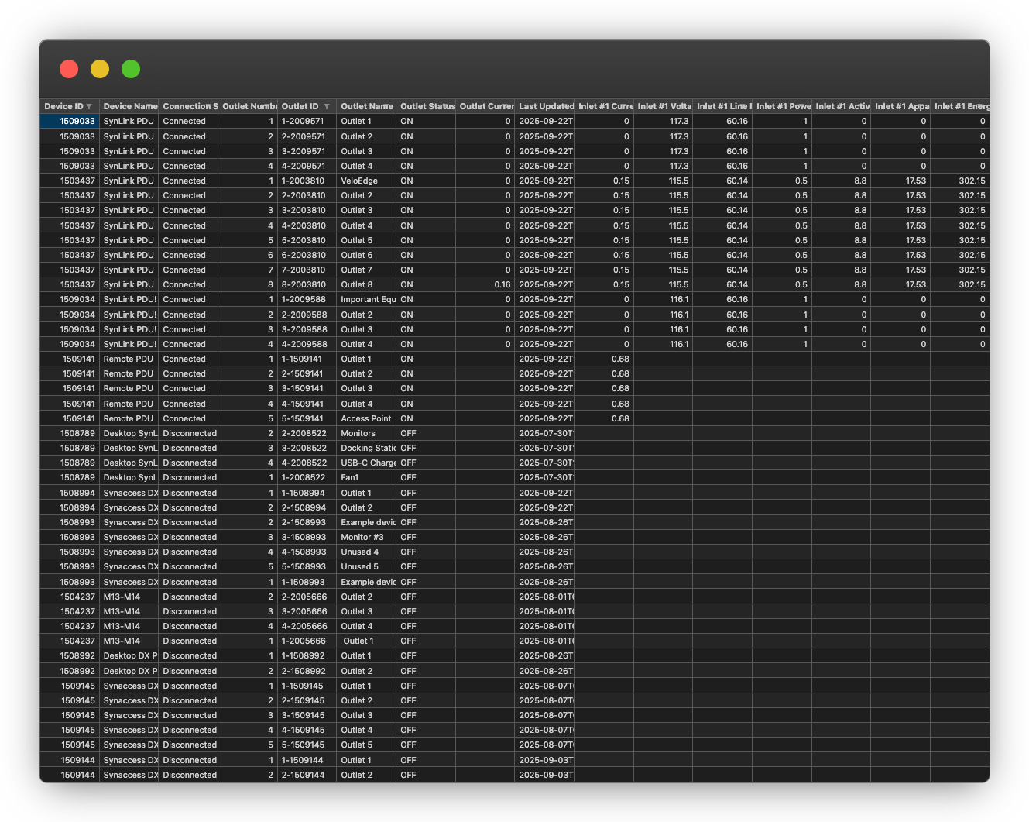Select the Unused 5 outlet name cell
The image size is (1029, 822).
pos(366,566)
